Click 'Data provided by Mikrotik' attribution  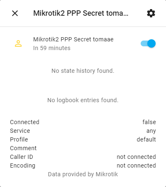[83, 174]
